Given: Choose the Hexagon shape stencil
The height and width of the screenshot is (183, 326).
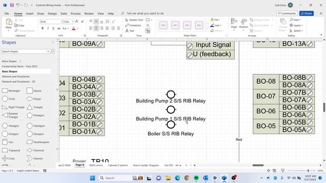Looking at the screenshot, I should tap(10, 126).
